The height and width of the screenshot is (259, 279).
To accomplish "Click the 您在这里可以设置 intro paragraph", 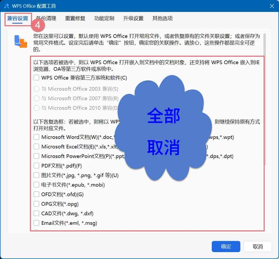I will click(x=146, y=43).
